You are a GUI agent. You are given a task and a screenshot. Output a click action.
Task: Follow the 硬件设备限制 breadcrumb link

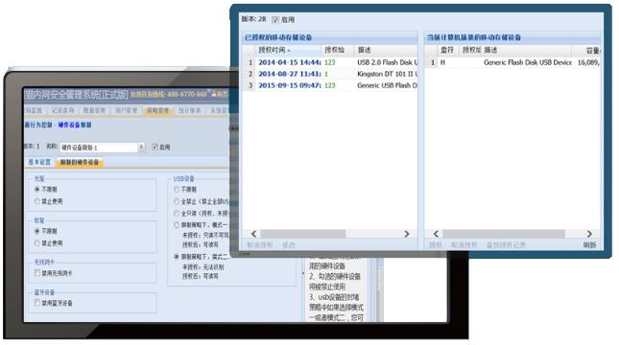click(x=75, y=125)
